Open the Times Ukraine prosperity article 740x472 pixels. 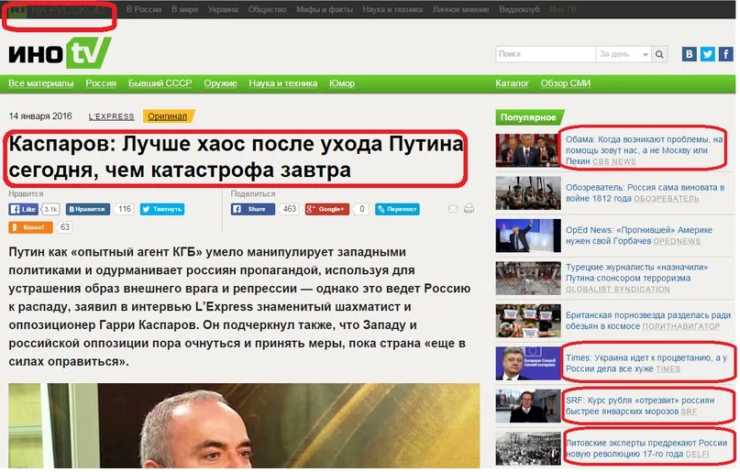(x=646, y=363)
